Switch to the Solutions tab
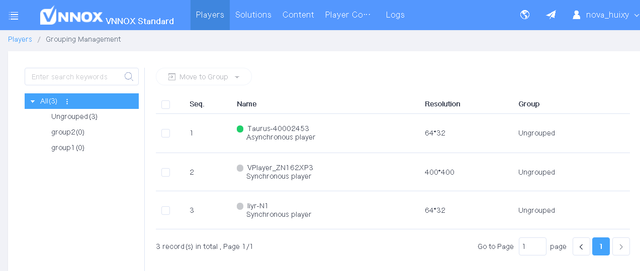 point(253,15)
